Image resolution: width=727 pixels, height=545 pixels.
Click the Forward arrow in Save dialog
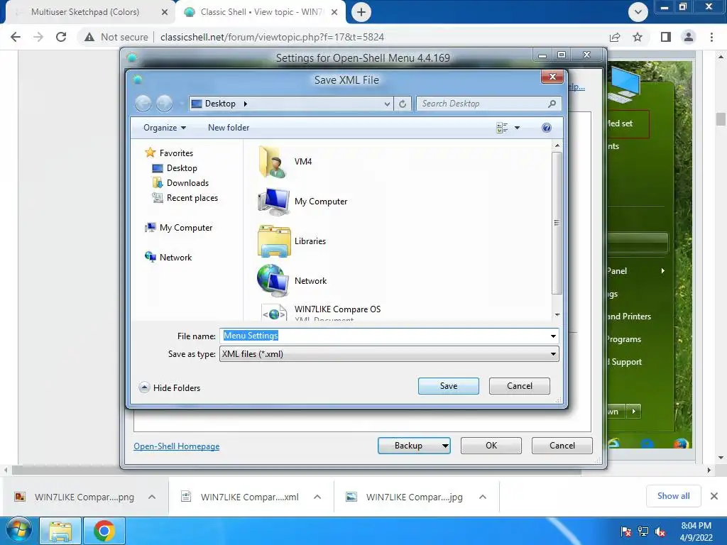[164, 104]
